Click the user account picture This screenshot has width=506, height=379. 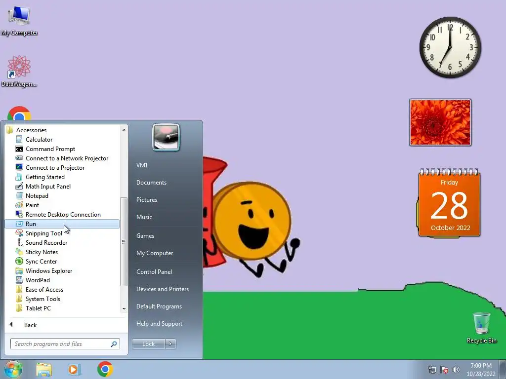point(166,137)
